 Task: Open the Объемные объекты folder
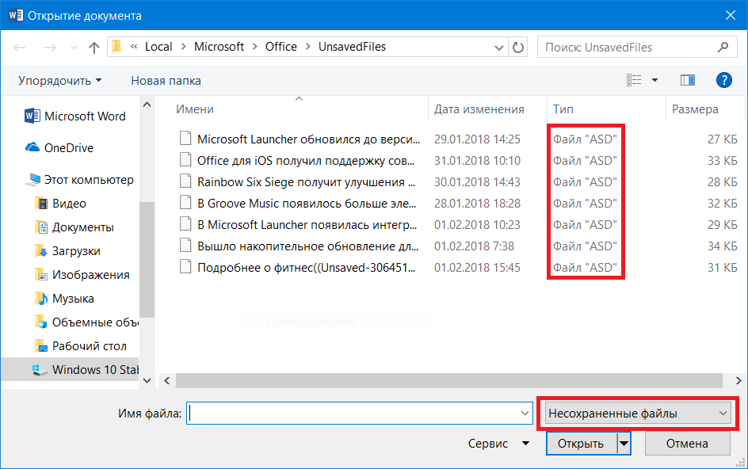[x=86, y=322]
